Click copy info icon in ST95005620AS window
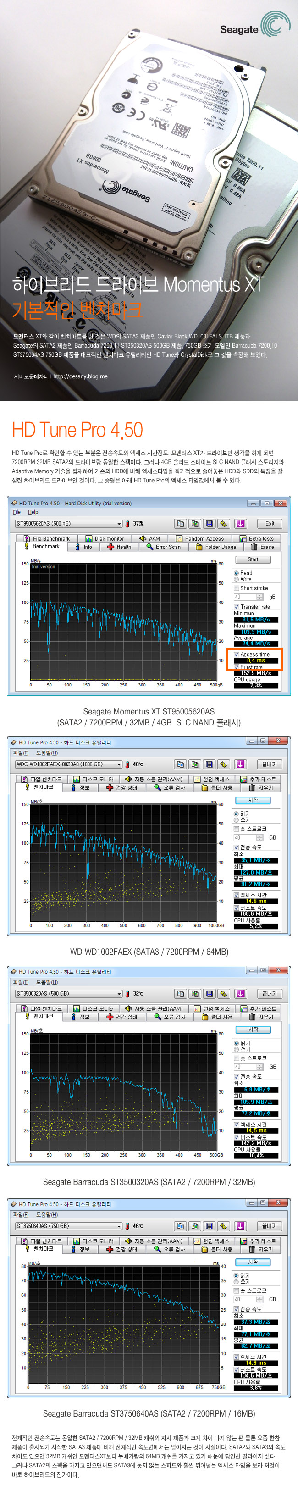Image resolution: width=298 pixels, height=1489 pixels. point(181,524)
